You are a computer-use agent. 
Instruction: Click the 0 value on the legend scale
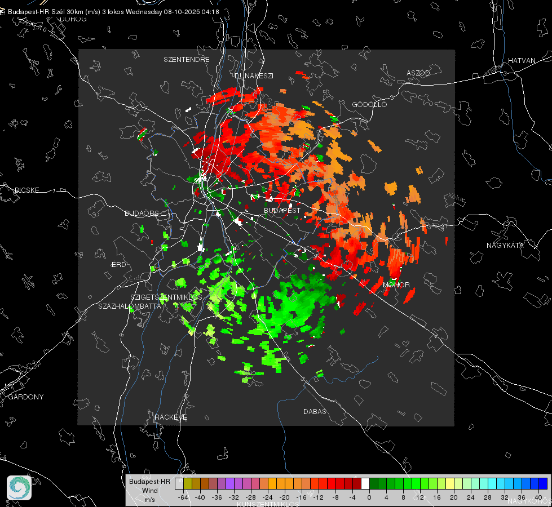pos(369,497)
